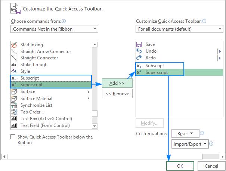
Task: Click the Add >> button
Action: [117, 83]
